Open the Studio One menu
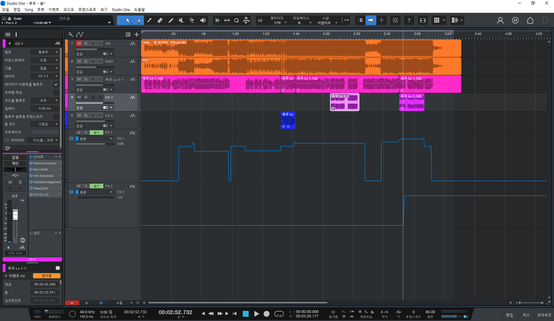This screenshot has width=554, height=321. 121,9
